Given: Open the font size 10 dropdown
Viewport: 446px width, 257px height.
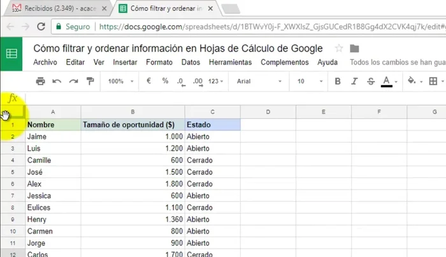Looking at the screenshot, I should pos(310,81).
